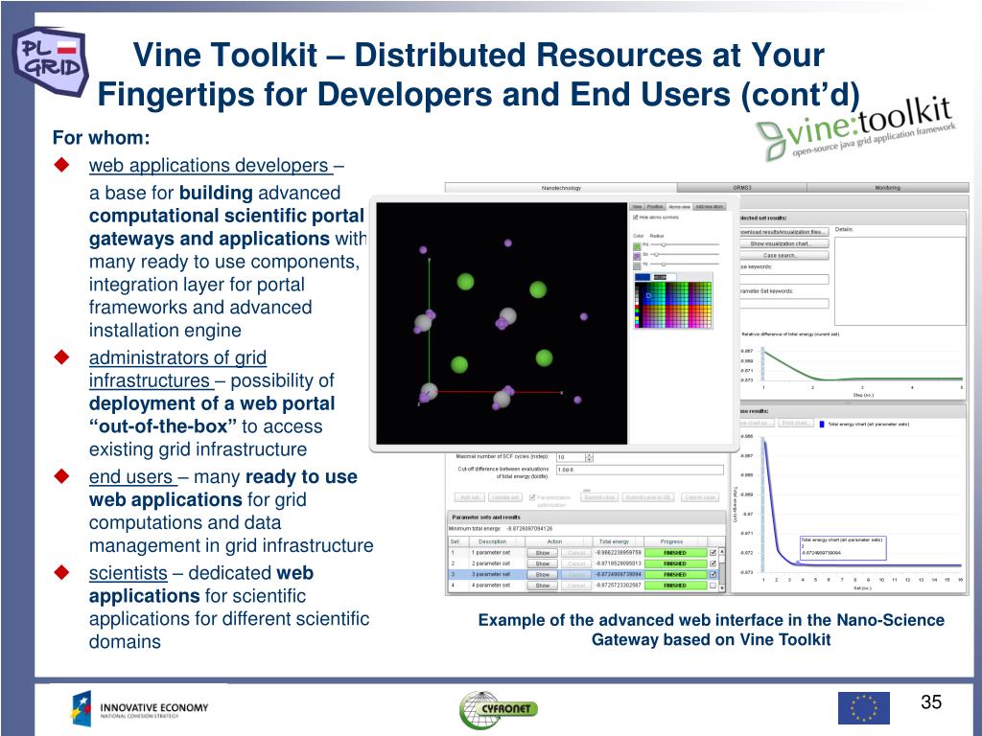Toggle the Hide atoms symbols checkbox
This screenshot has width=982, height=736.
coord(636,218)
